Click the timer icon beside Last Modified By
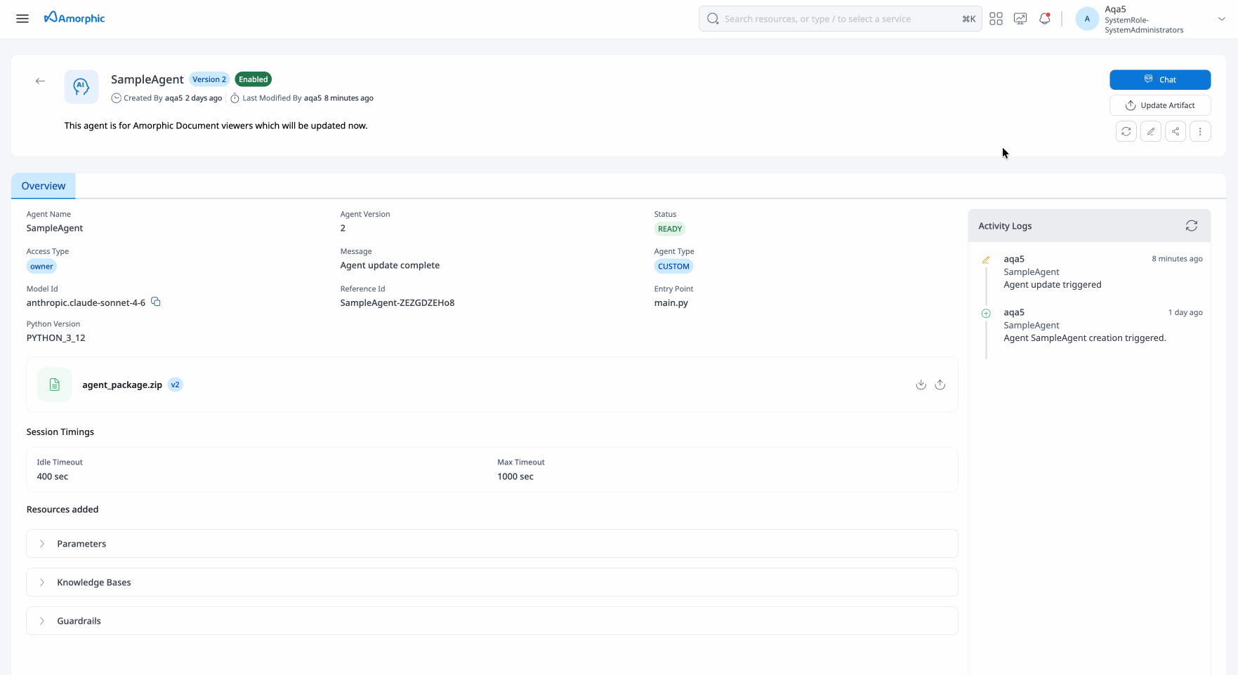Image resolution: width=1238 pixels, height=675 pixels. pyautogui.click(x=235, y=98)
